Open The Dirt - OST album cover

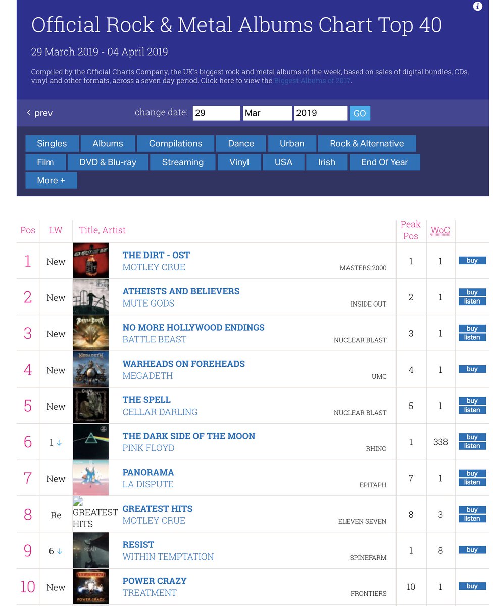tap(91, 261)
